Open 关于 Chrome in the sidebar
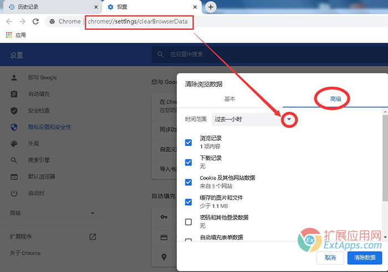This screenshot has height=272, width=388. click(25, 253)
